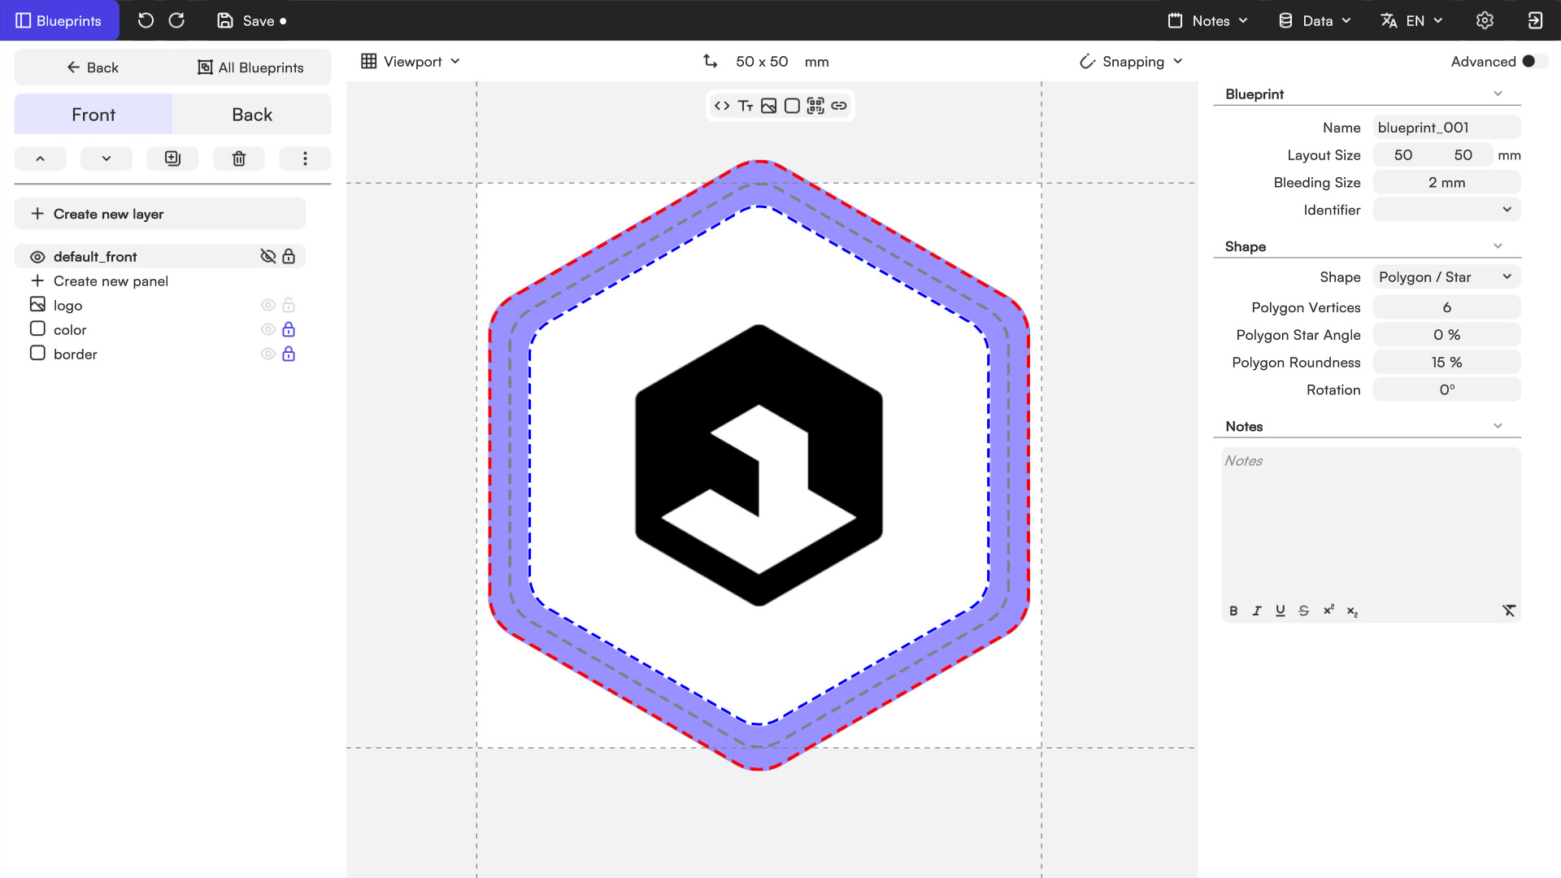Edit the blueprint Name field

click(1446, 128)
